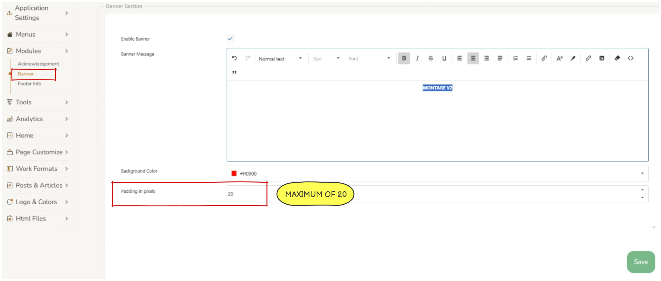Open the Font dropdown

[x=369, y=59]
